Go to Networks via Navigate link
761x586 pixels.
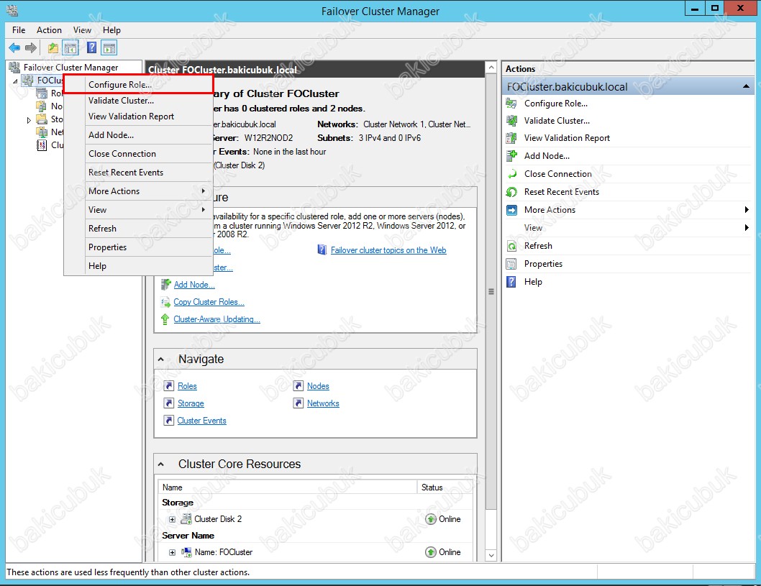tap(323, 403)
